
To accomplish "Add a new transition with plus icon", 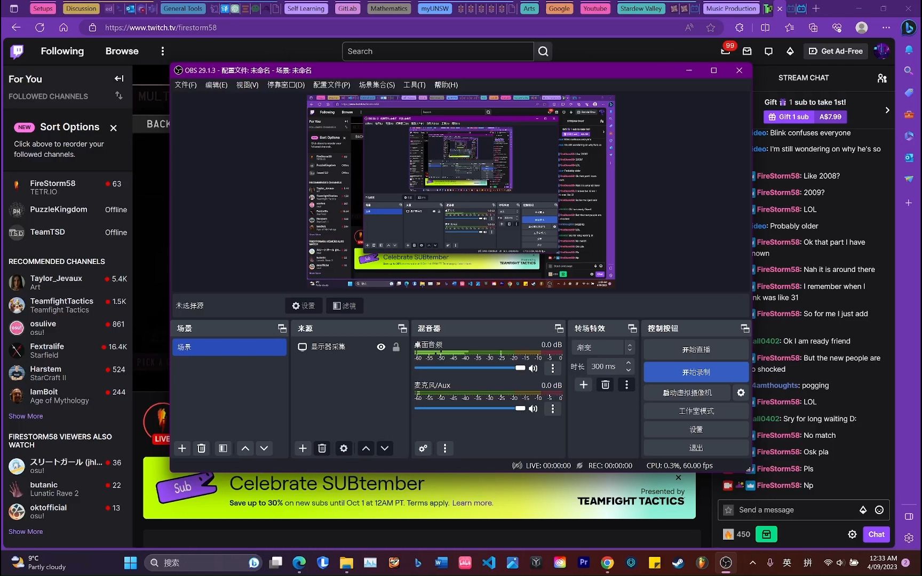I will pos(584,385).
